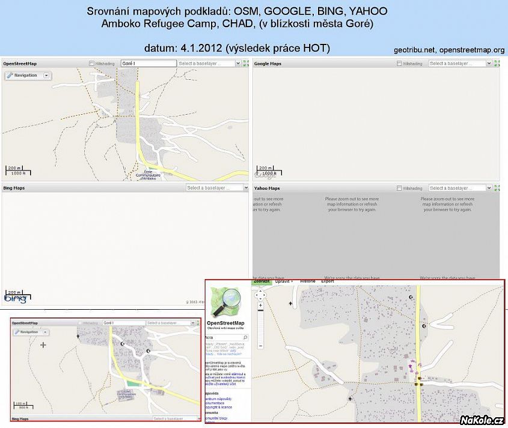Pan map right with the compass arrow
This screenshot has height=428, width=508.
click(264, 295)
